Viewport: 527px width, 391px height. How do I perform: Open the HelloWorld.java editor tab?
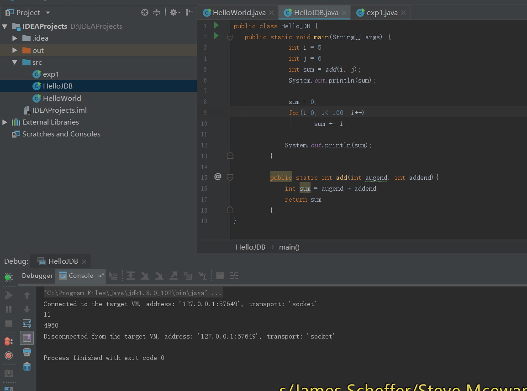[x=239, y=13]
